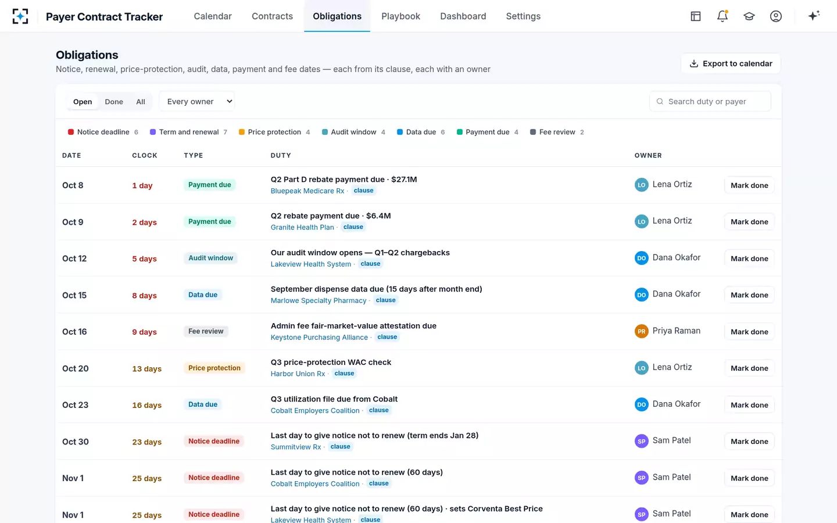Sort by the OWNER column header
The width and height of the screenshot is (837, 523).
pos(648,156)
